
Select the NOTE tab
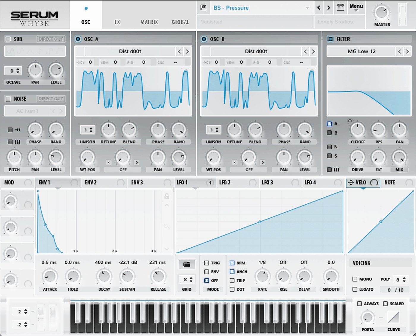point(398,182)
